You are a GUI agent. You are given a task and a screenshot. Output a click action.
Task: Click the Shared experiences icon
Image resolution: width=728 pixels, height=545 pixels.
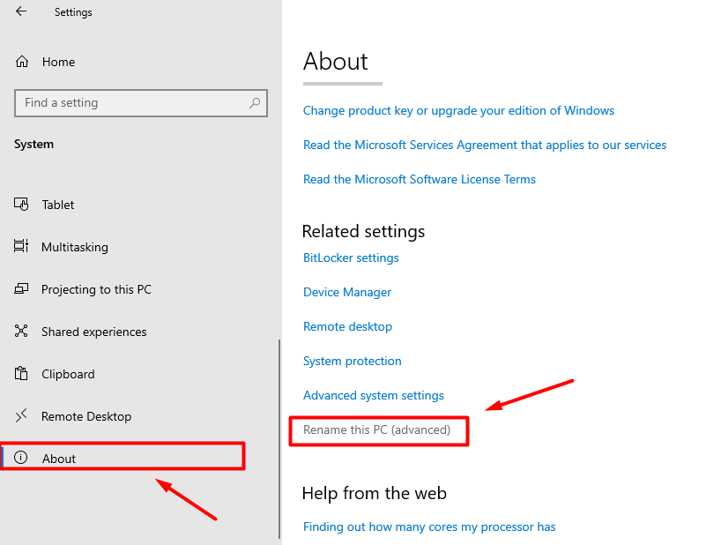[21, 332]
